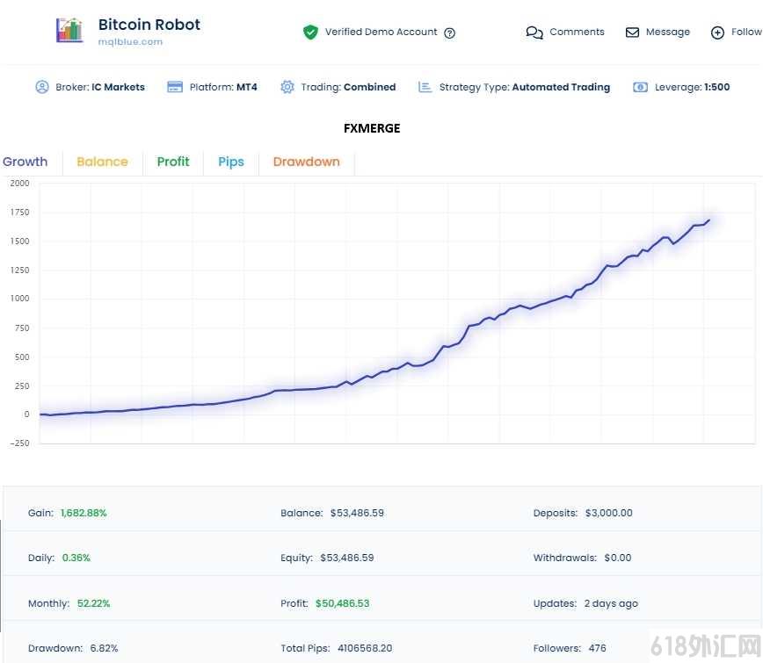Open the Profit chart tab

tap(173, 162)
